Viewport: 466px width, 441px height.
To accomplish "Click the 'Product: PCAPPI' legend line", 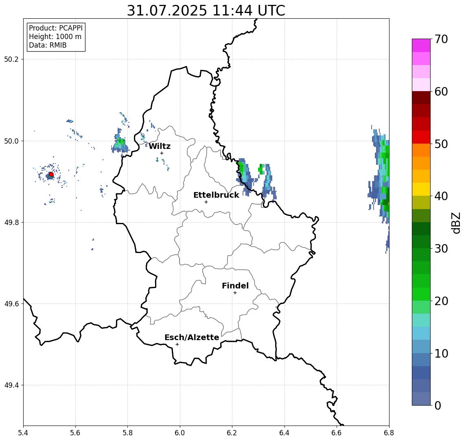I will point(56,28).
